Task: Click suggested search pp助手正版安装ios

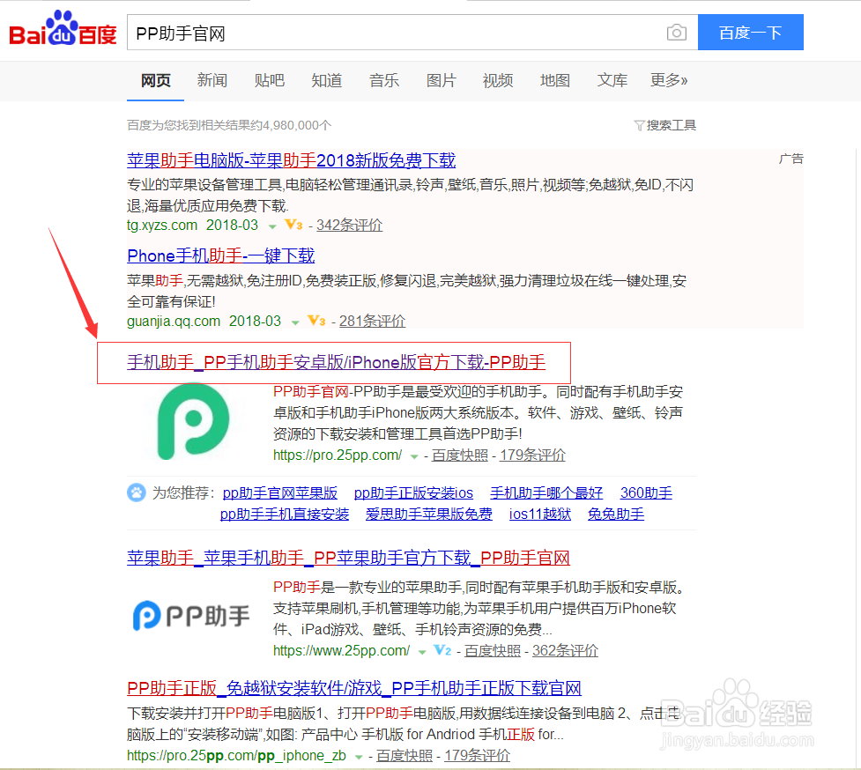Action: tap(413, 492)
